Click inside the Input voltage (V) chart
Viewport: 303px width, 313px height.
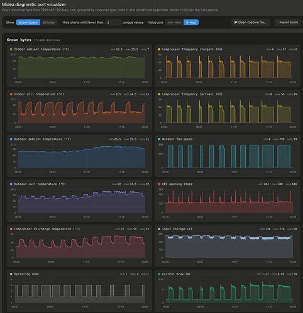click(229, 246)
